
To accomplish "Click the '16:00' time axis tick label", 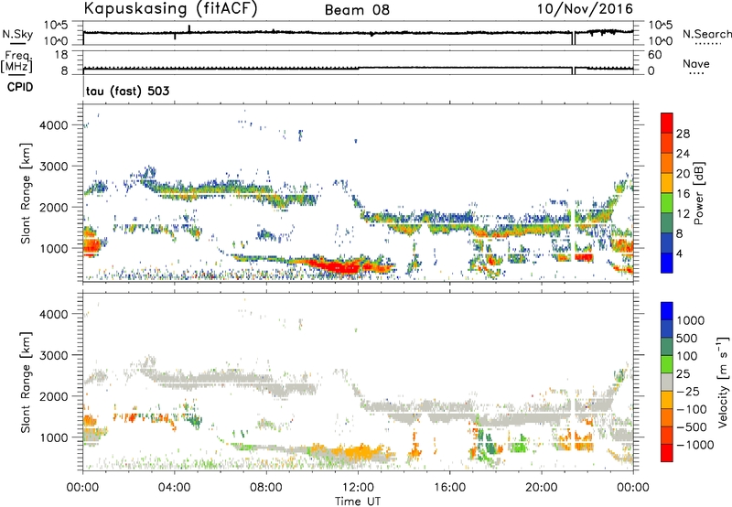I will pos(449,488).
